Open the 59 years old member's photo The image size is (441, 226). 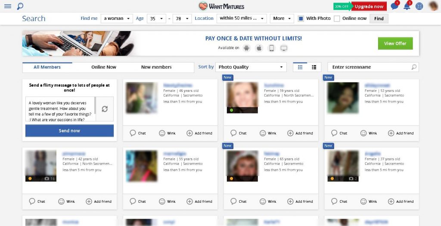(242, 98)
